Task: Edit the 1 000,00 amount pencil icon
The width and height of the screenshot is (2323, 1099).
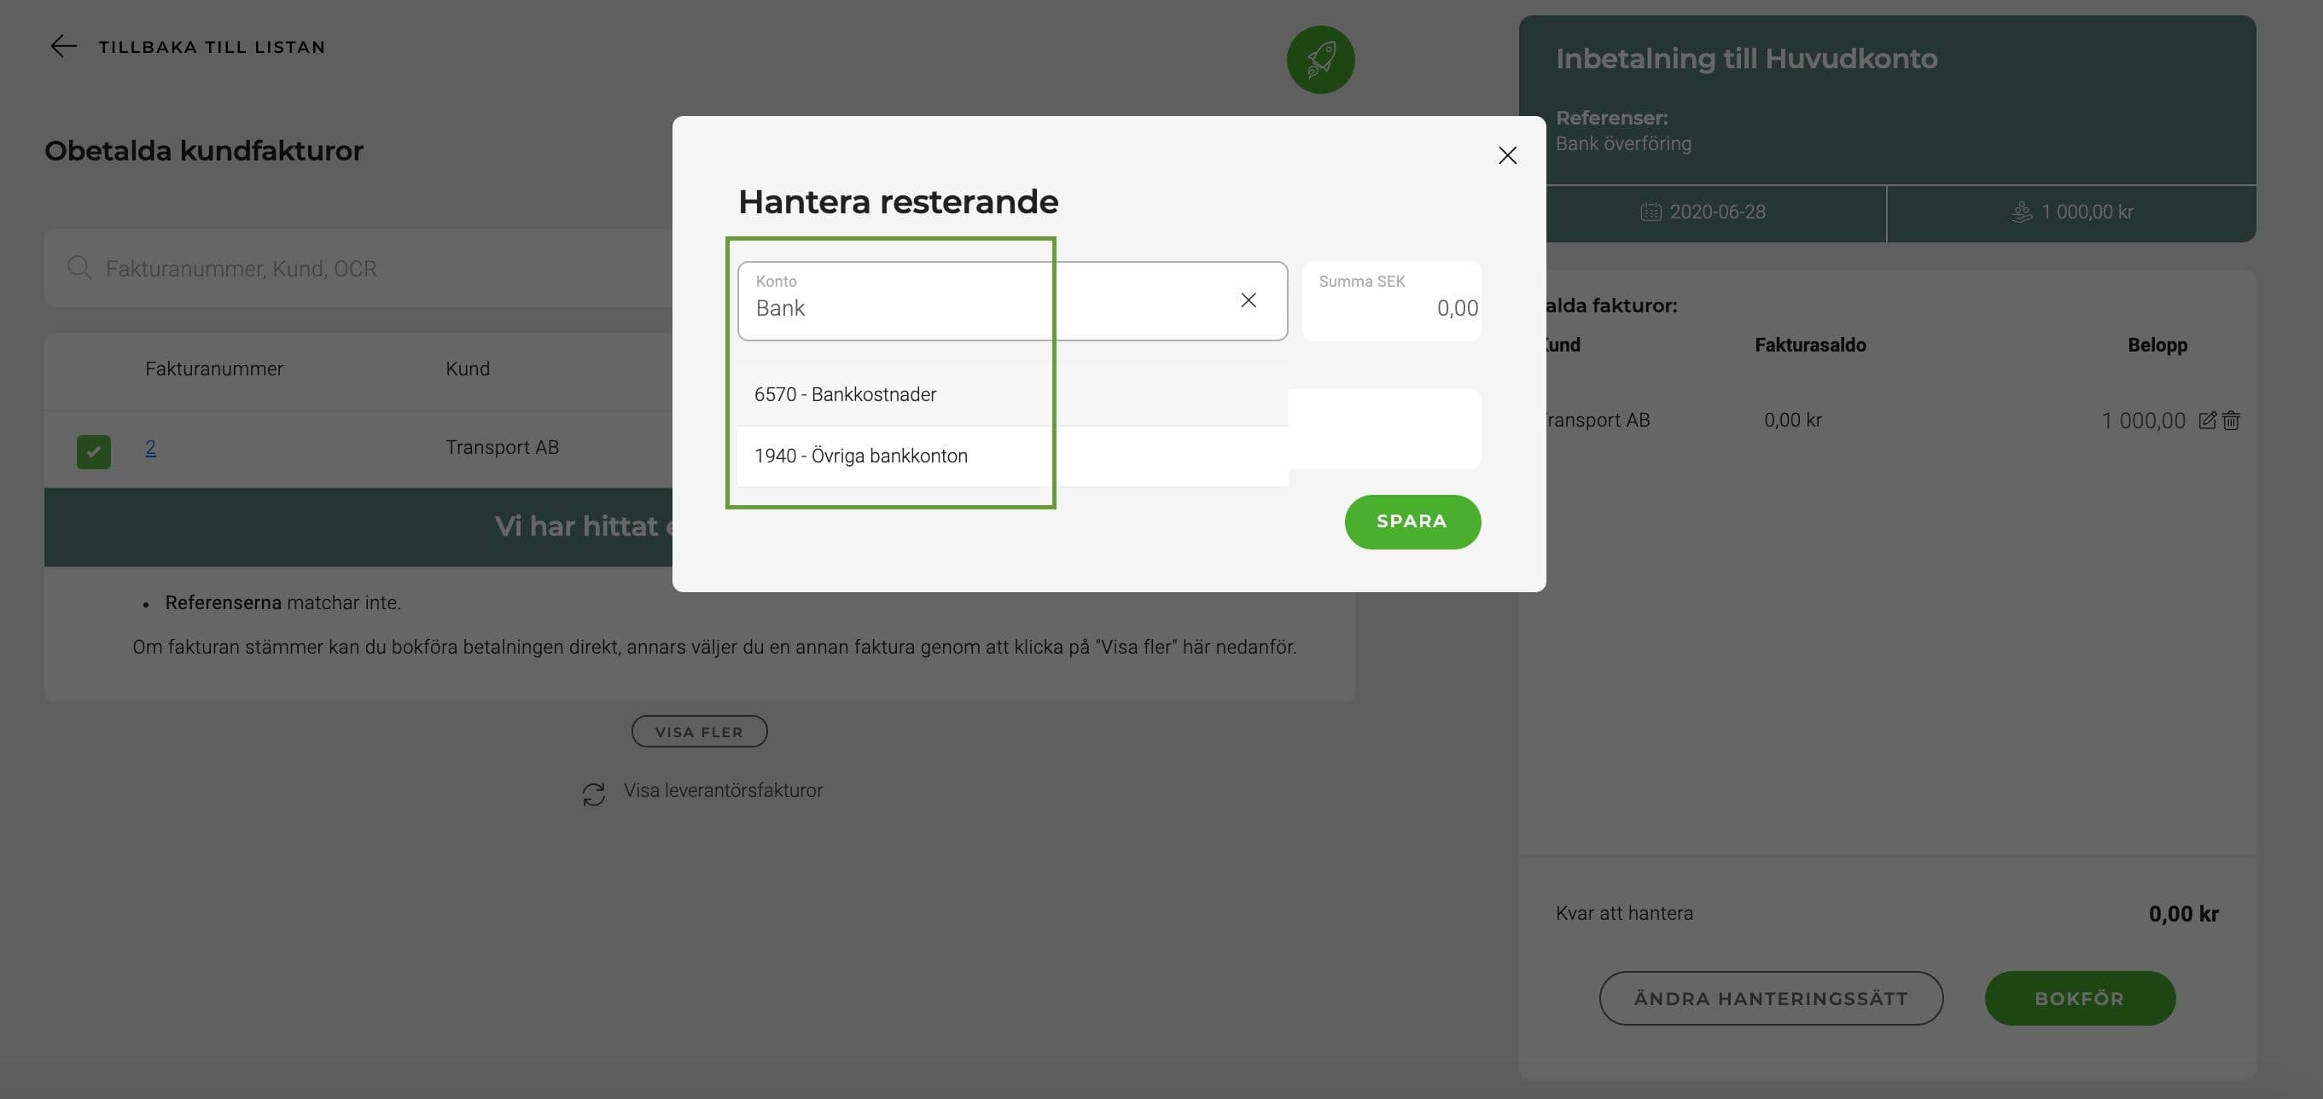Action: coord(2207,420)
